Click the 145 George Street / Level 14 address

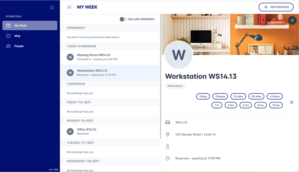tap(195, 134)
